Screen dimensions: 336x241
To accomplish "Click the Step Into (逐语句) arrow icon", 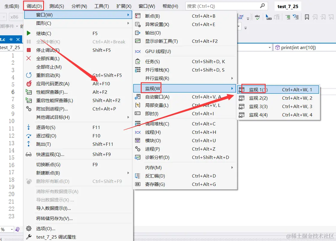I will click(28, 127).
